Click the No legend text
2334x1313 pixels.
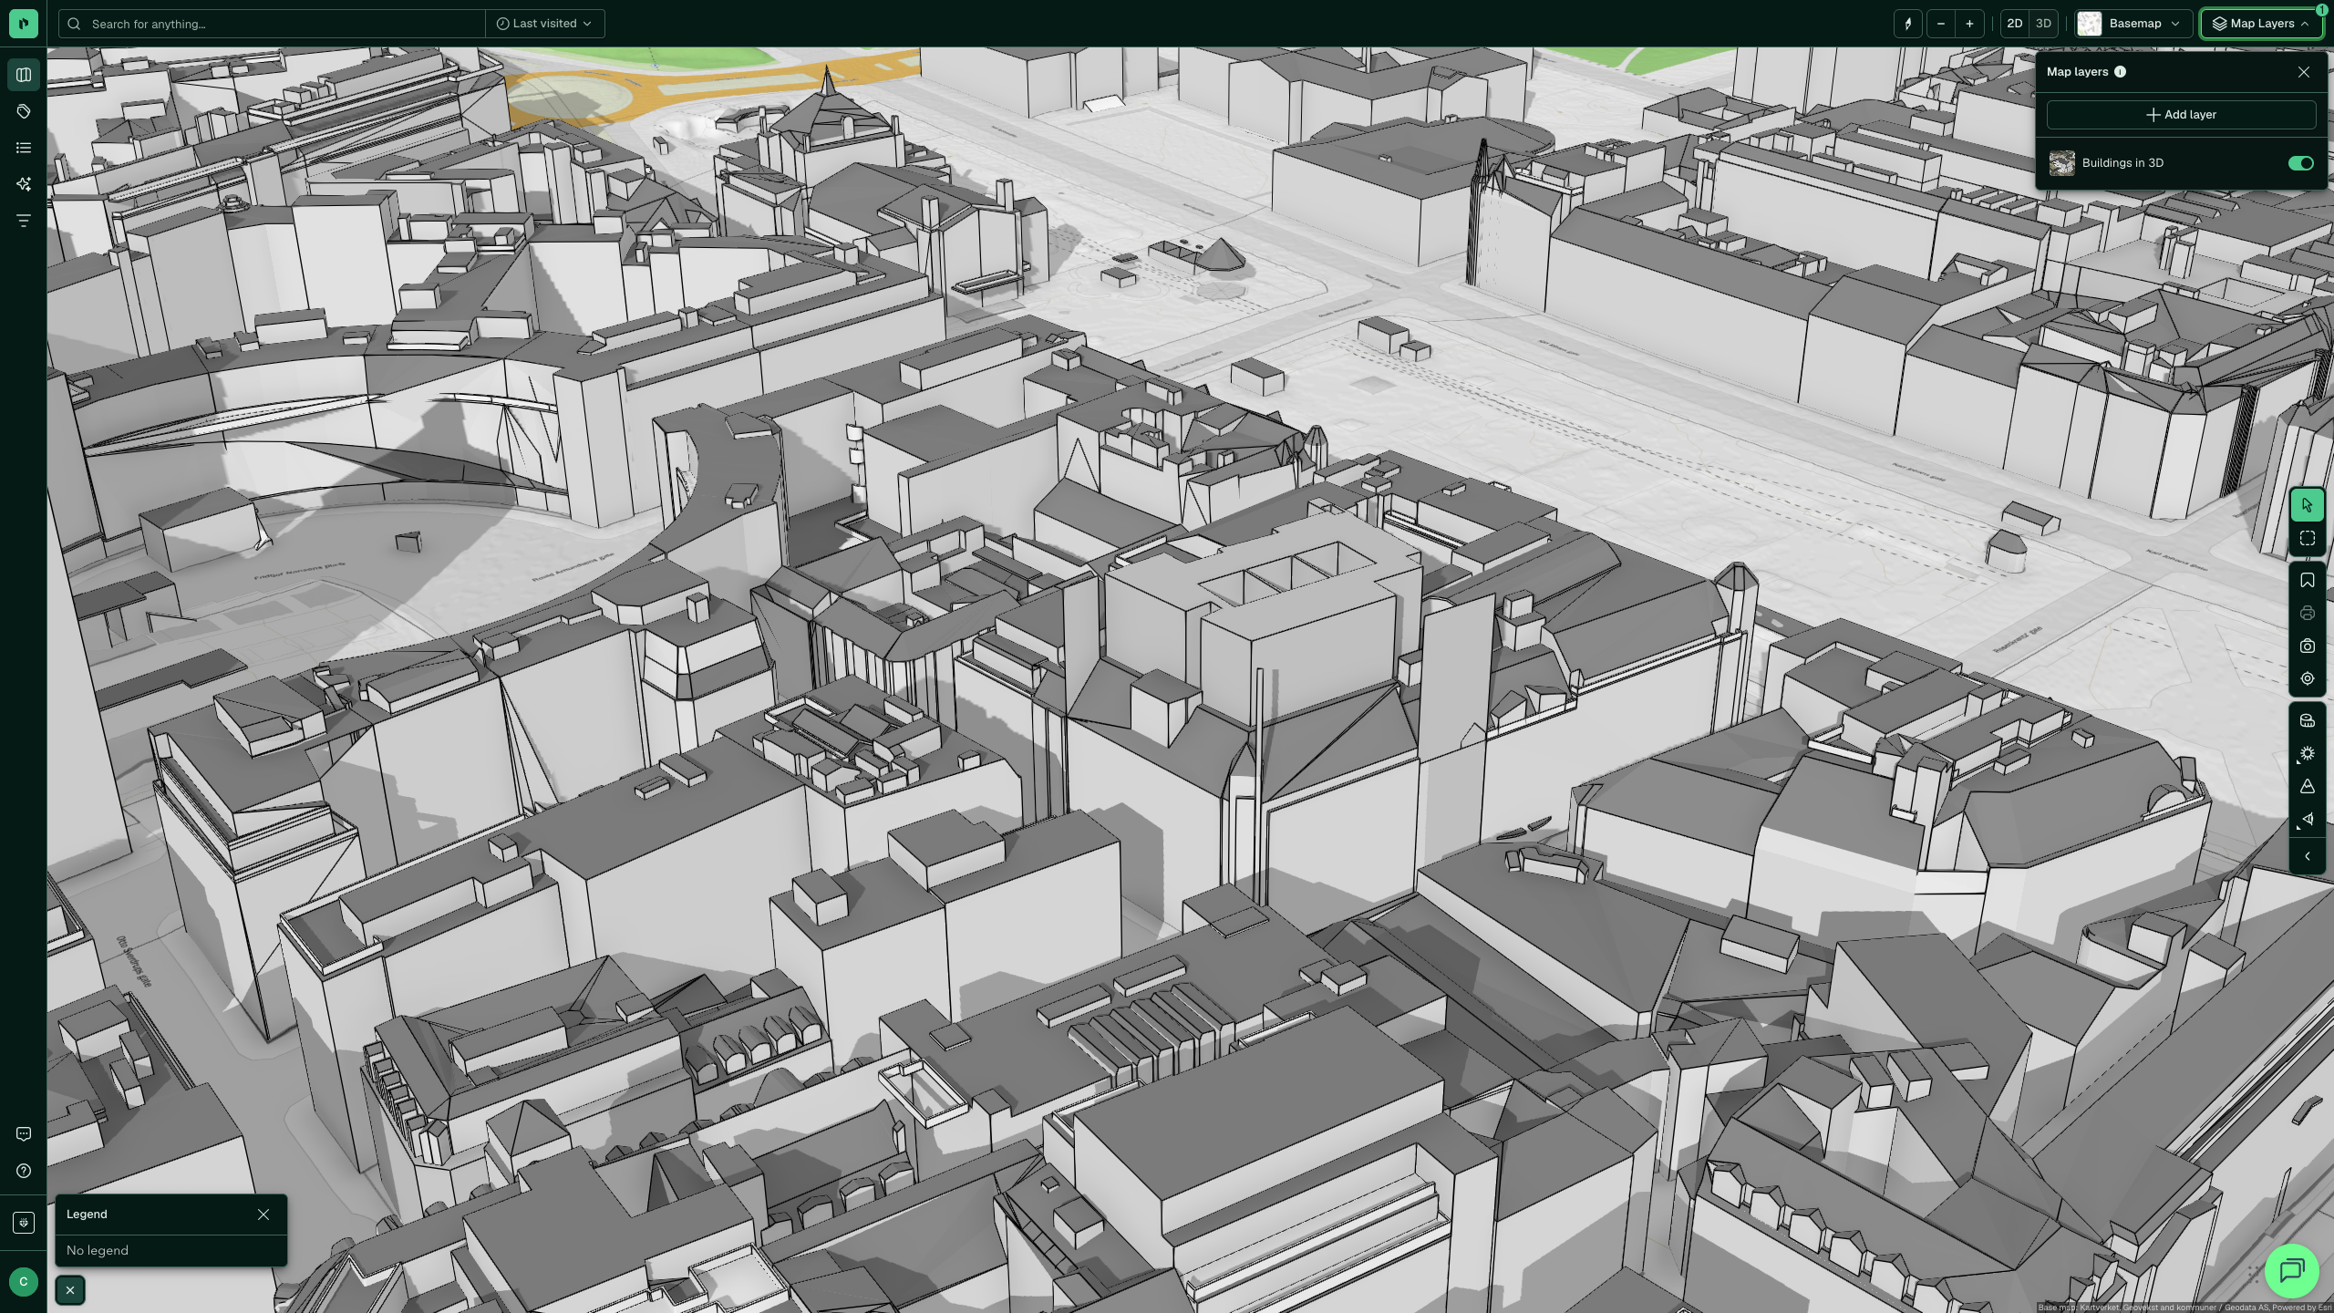coord(98,1250)
